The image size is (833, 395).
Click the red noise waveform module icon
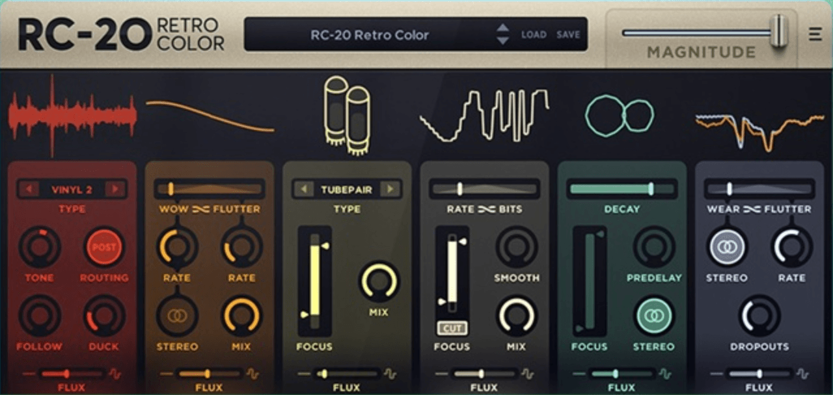click(x=72, y=116)
